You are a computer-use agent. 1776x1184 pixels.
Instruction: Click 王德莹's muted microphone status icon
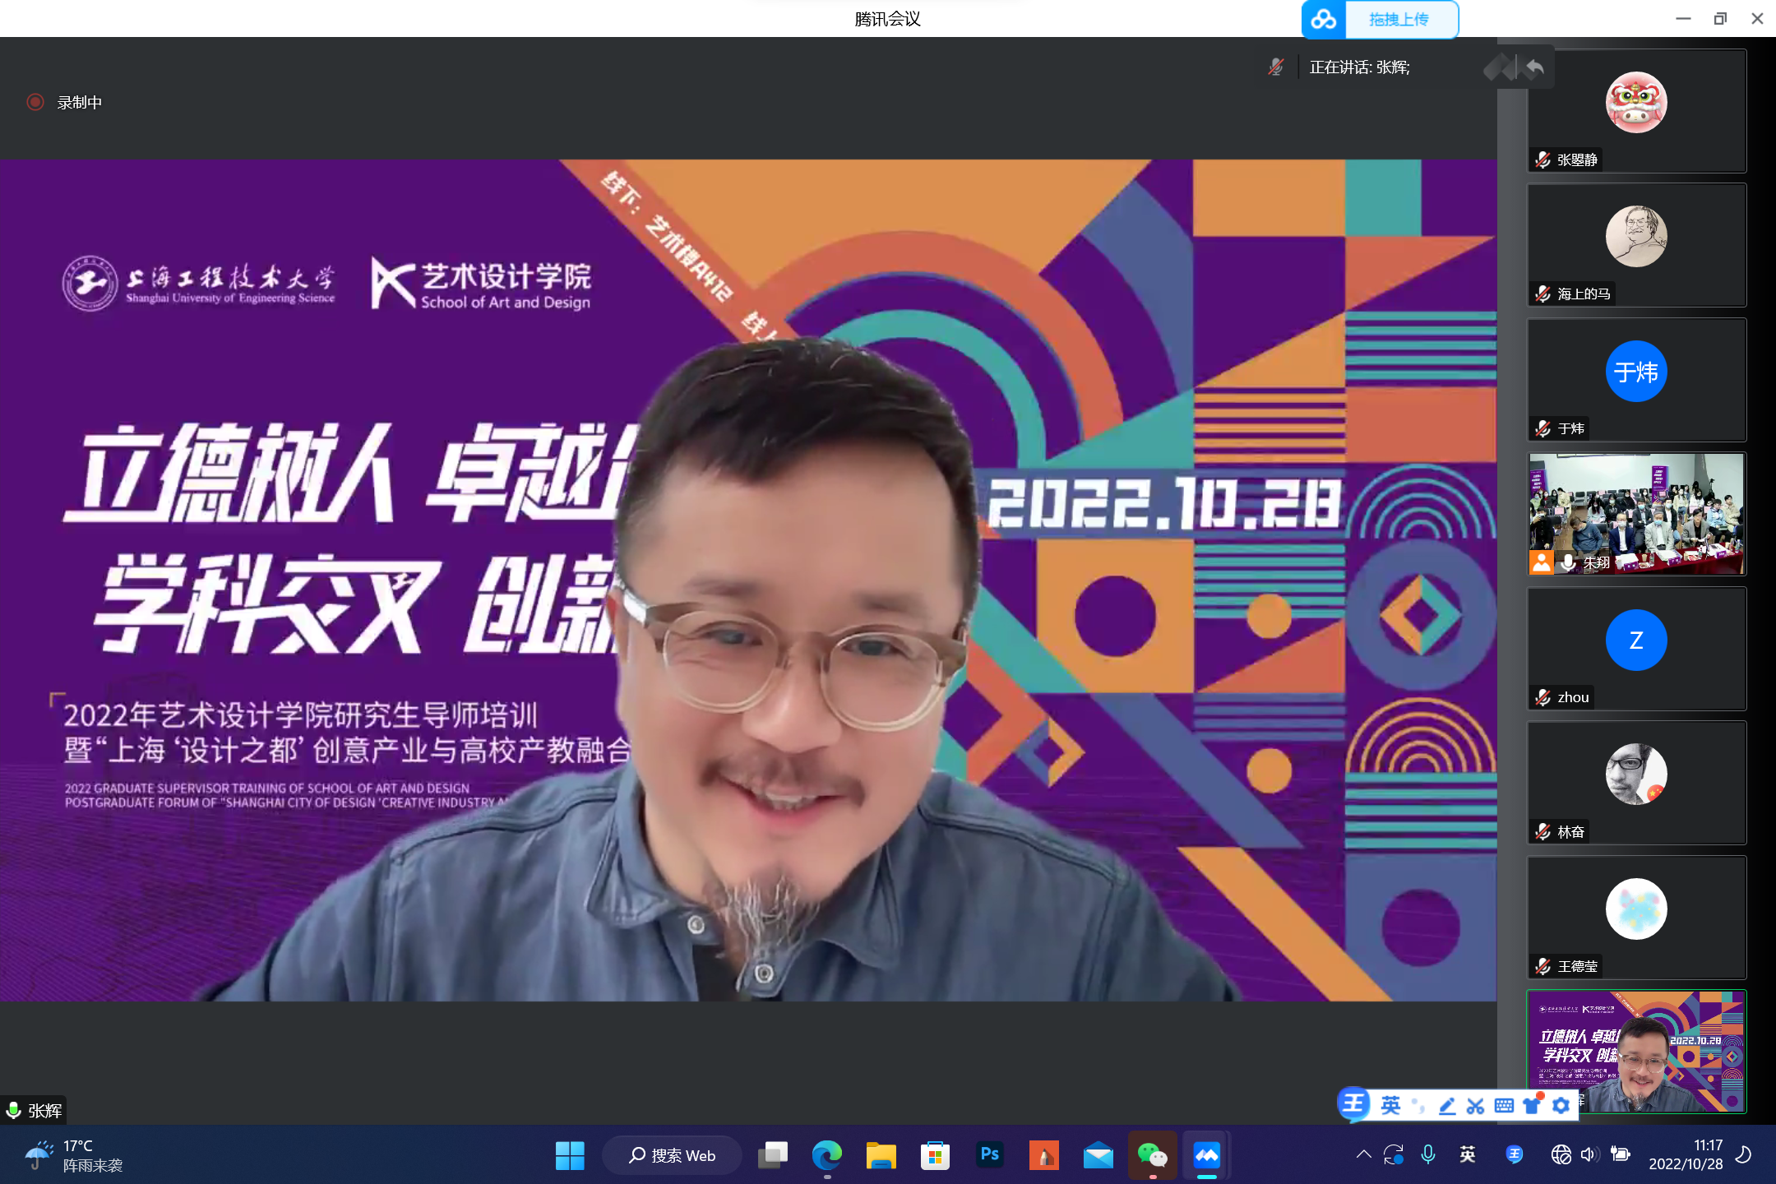[1542, 967]
